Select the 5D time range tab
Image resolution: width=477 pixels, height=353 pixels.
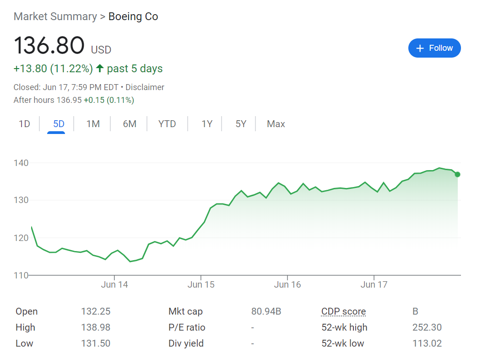tap(59, 124)
